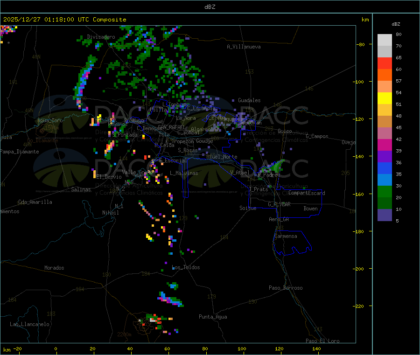Click the Paso_Barroso label
This screenshot has height=355, width=420.
tap(286, 288)
